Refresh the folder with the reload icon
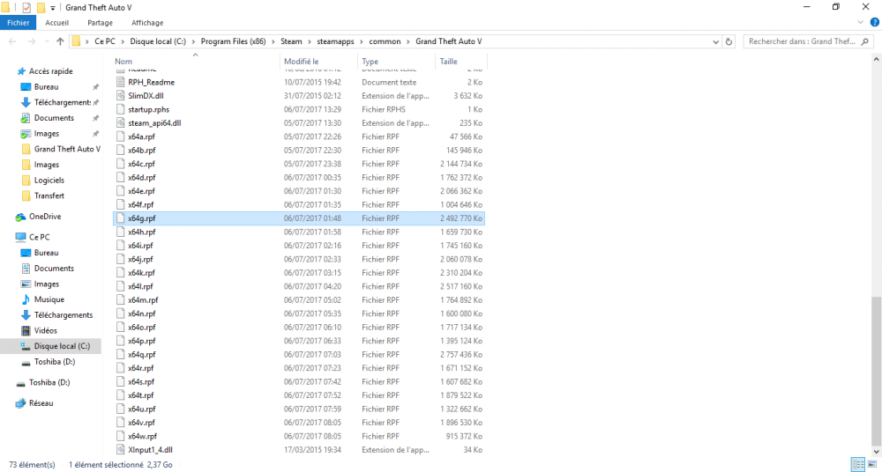This screenshot has width=882, height=472. coord(729,41)
